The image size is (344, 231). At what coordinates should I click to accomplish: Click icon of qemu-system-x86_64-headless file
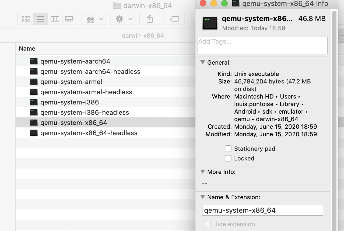click(34, 133)
